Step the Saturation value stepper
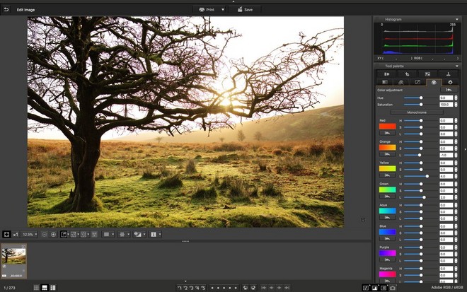The height and width of the screenshot is (292, 467). coord(456,105)
